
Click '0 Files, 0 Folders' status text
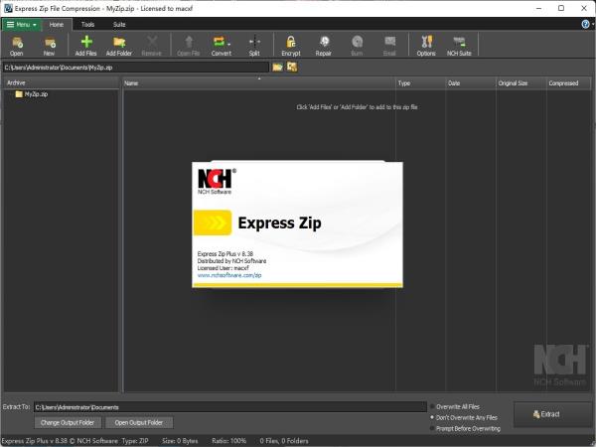(x=284, y=441)
